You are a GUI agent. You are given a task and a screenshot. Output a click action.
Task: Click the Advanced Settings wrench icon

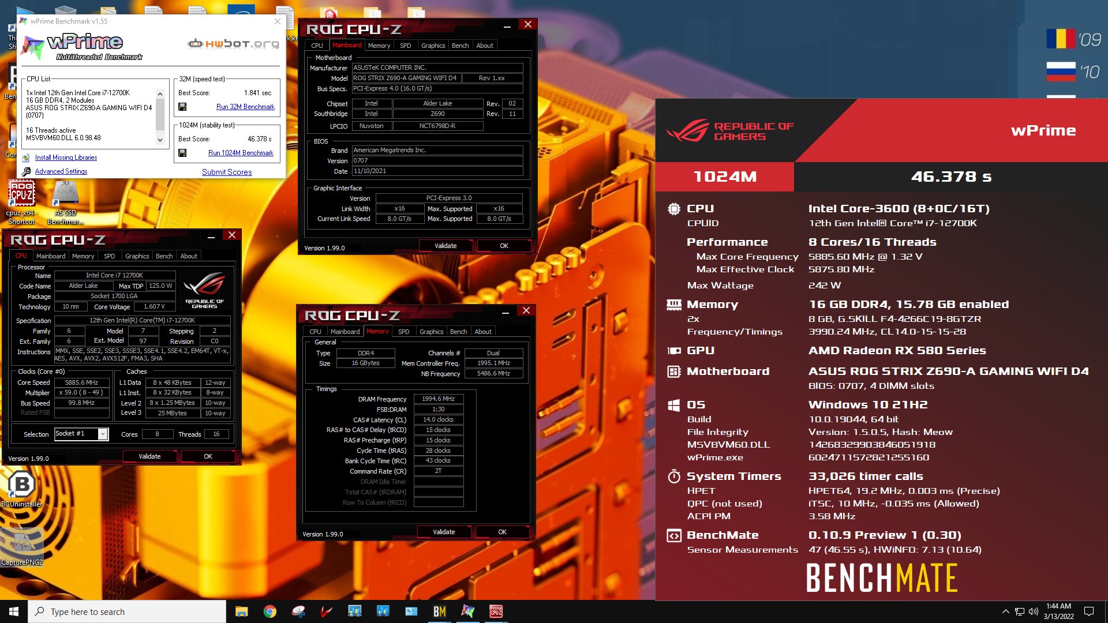26,171
